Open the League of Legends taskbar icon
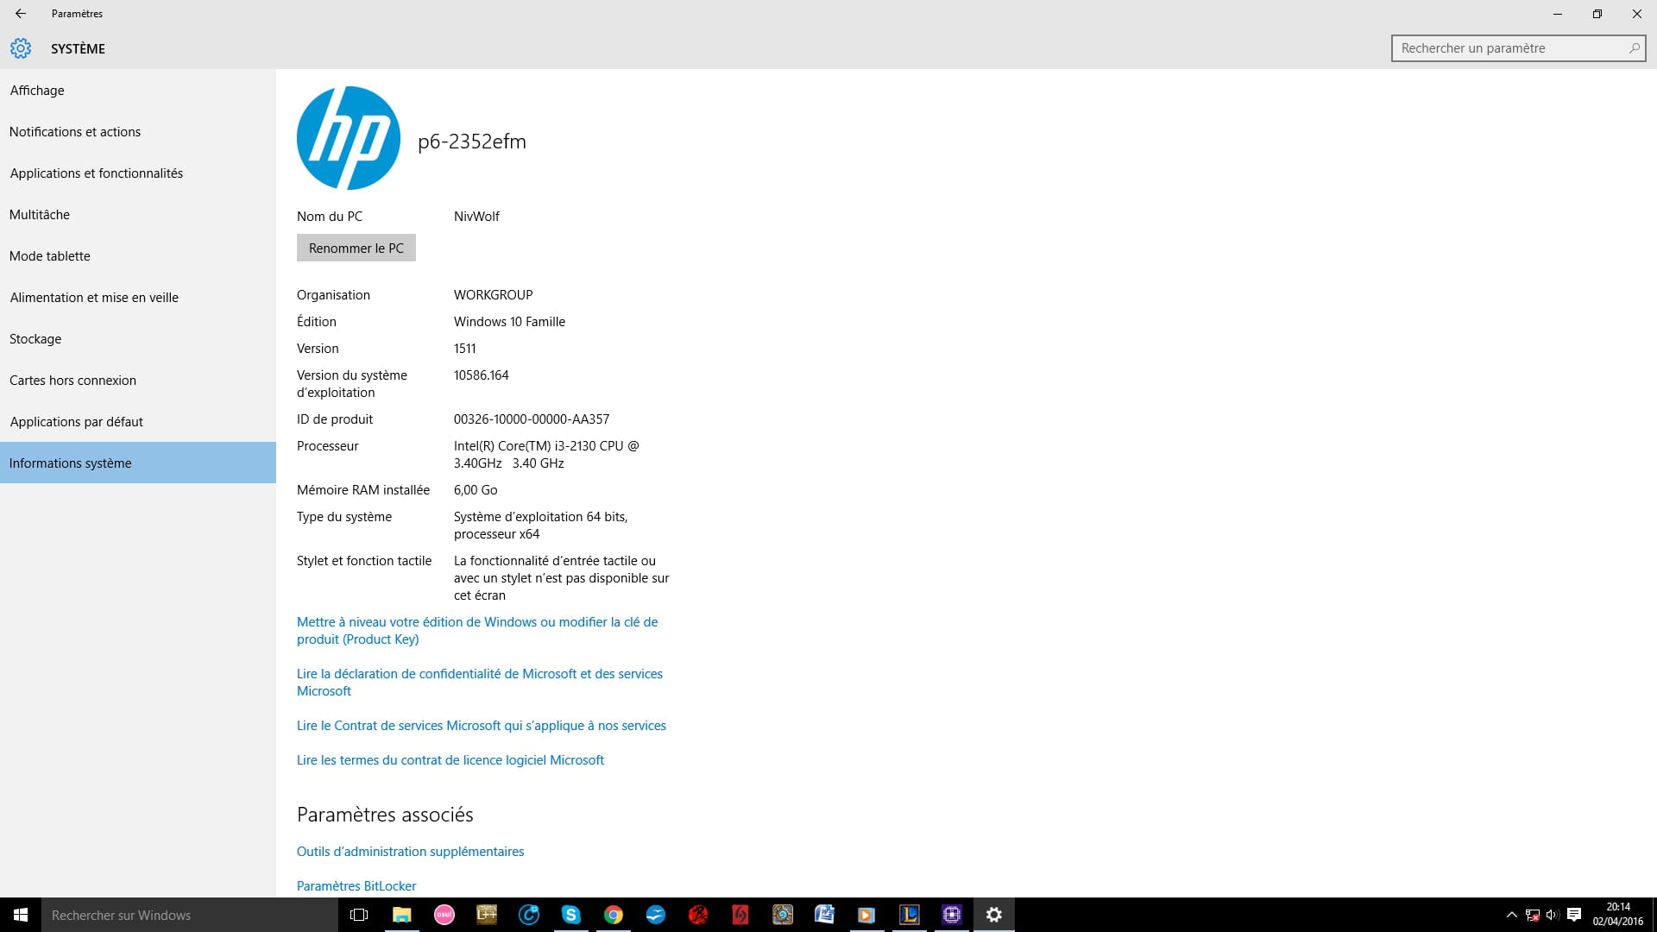 coord(909,915)
